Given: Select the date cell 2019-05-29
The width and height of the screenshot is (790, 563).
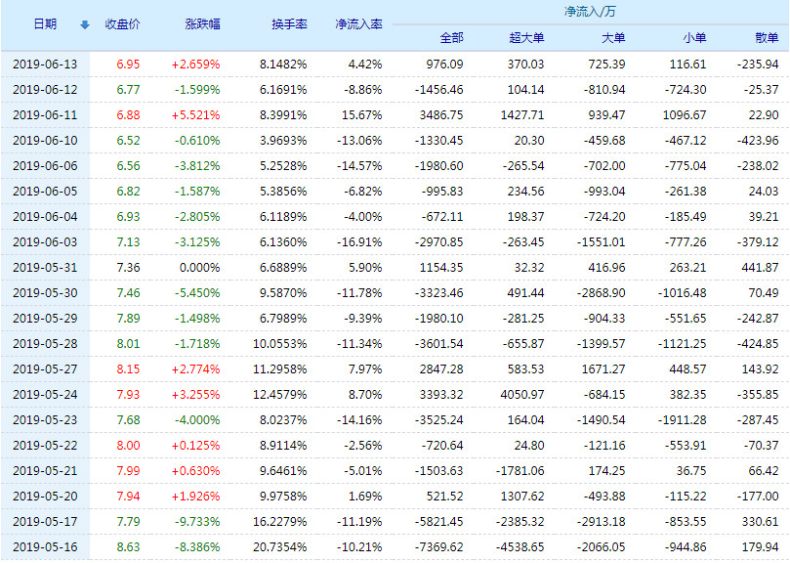Looking at the screenshot, I should [x=45, y=319].
